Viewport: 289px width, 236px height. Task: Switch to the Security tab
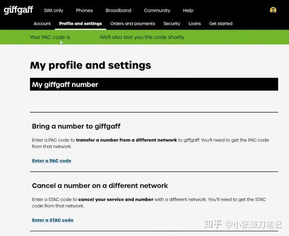tap(172, 24)
